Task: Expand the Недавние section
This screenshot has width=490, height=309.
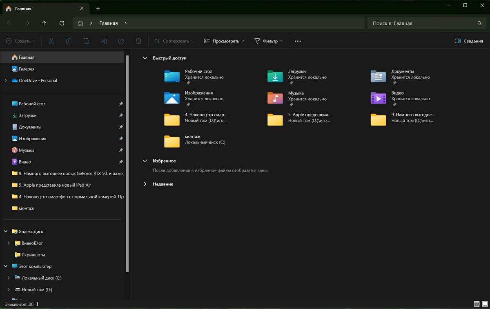Action: pos(145,184)
